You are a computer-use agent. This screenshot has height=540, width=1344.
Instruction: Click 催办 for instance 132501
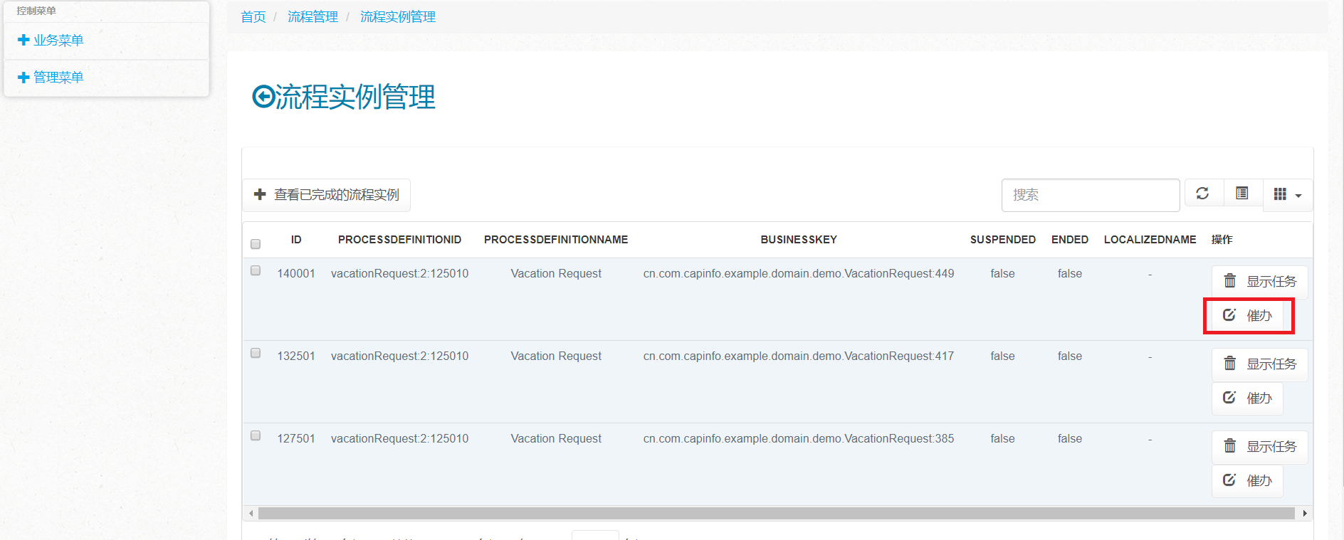[1247, 398]
